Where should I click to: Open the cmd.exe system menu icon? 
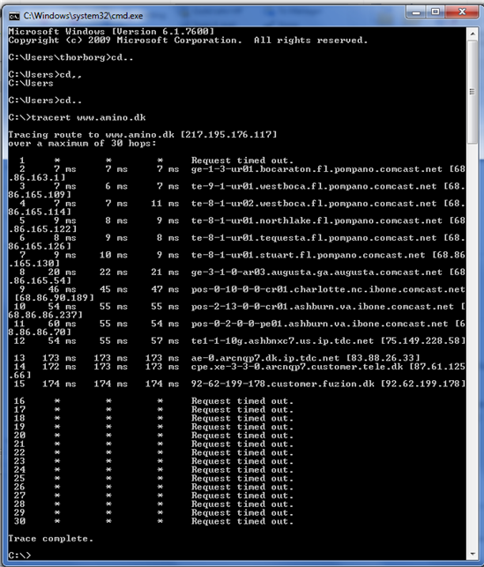[14, 16]
